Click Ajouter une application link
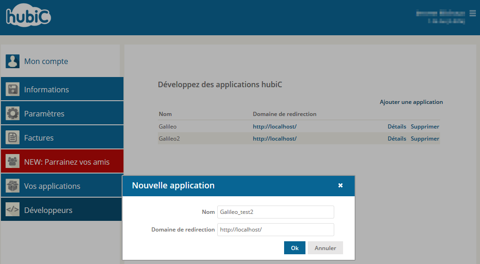The height and width of the screenshot is (264, 480). pyautogui.click(x=411, y=102)
